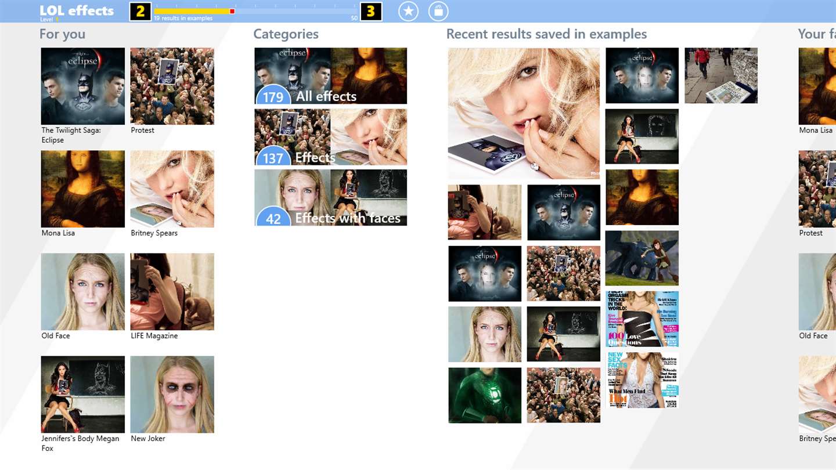This screenshot has height=470, width=836.
Task: Click the level 3 badge
Action: (371, 11)
